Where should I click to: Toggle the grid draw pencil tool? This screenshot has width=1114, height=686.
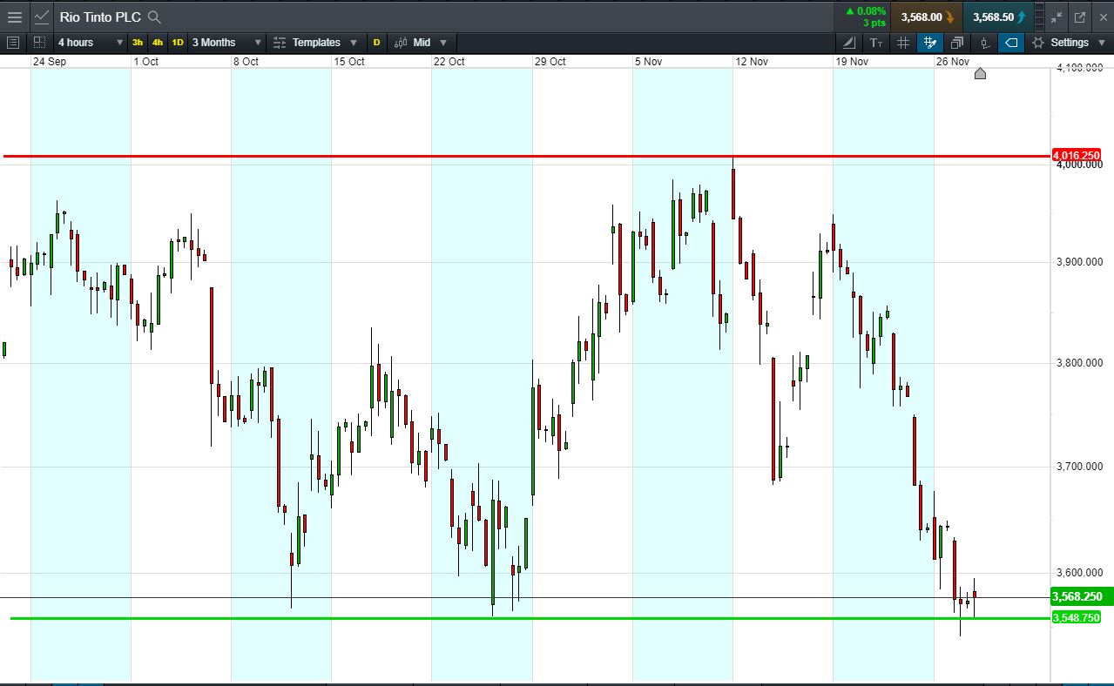(930, 42)
